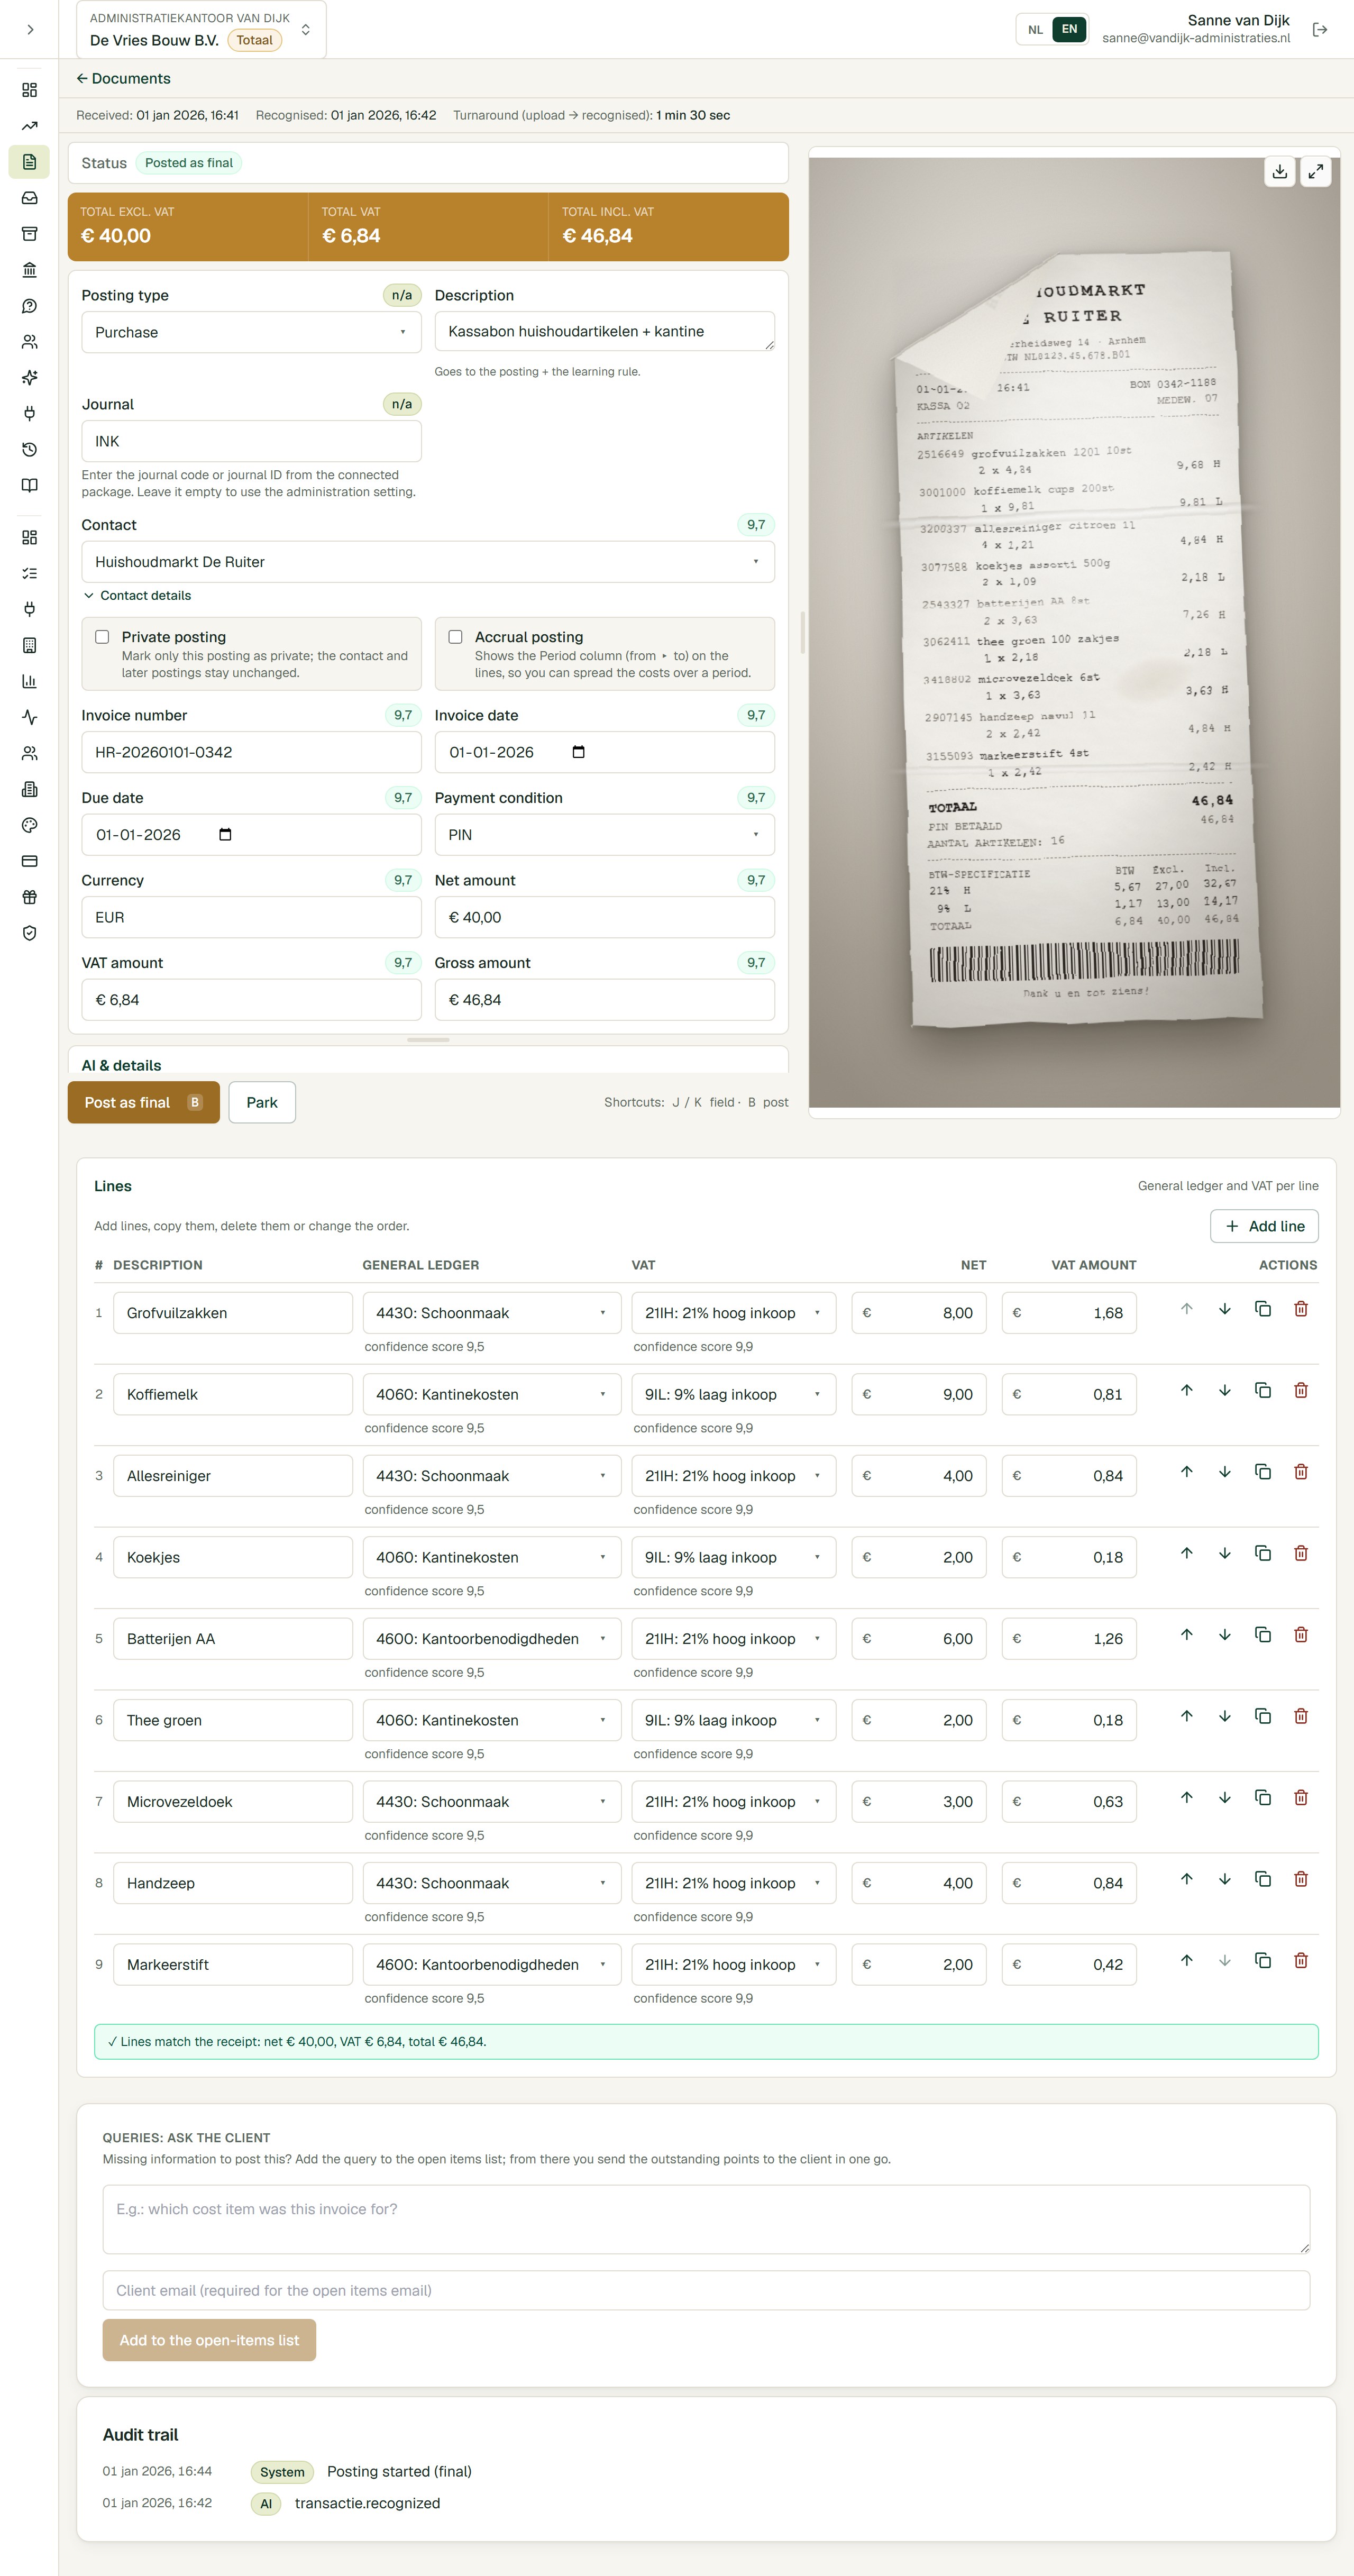Click net amount field for Handzeep
This screenshot has width=1354, height=2576.
919,1883
